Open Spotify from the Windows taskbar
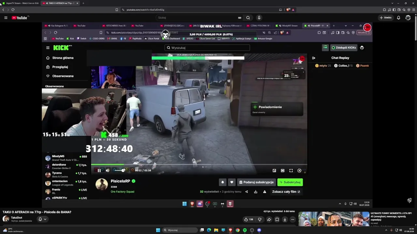Screen dimensions: 417x234 tap(245, 230)
